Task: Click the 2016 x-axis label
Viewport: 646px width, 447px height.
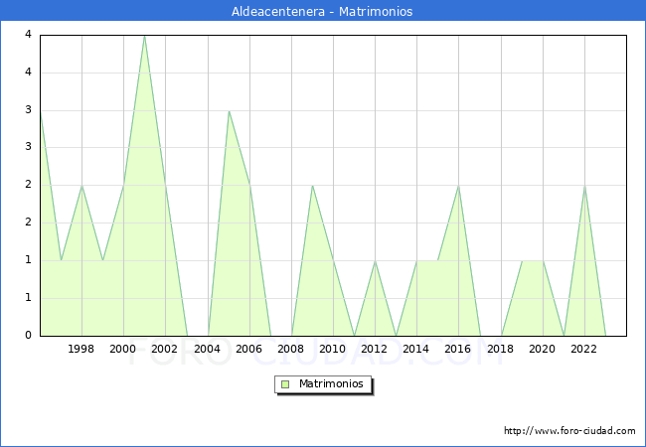Action: [458, 349]
